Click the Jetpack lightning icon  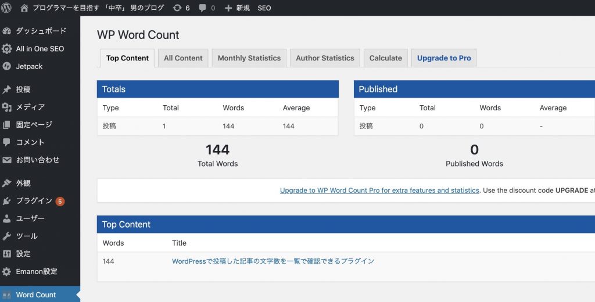coord(6,66)
